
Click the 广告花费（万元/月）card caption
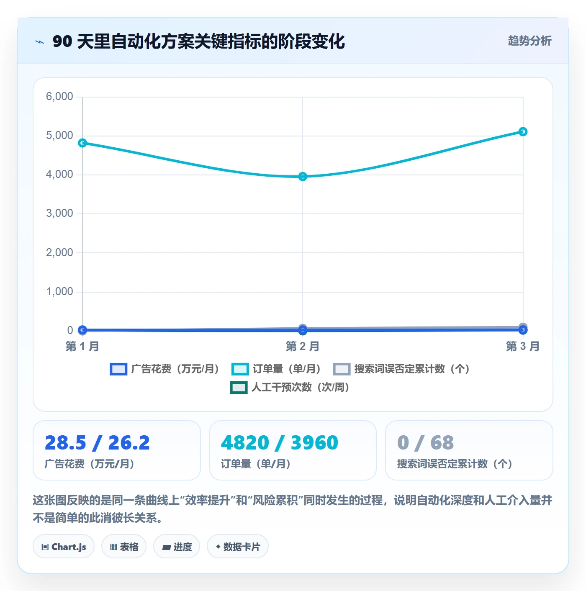click(90, 464)
